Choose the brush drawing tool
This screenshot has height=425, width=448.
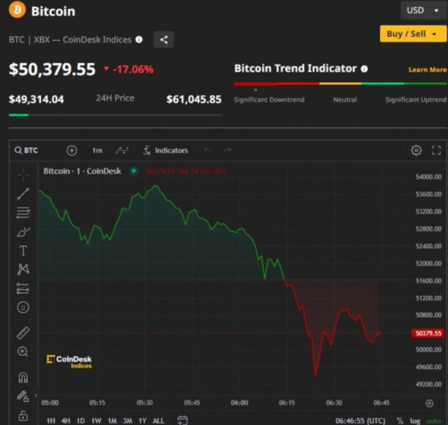pos(23,232)
